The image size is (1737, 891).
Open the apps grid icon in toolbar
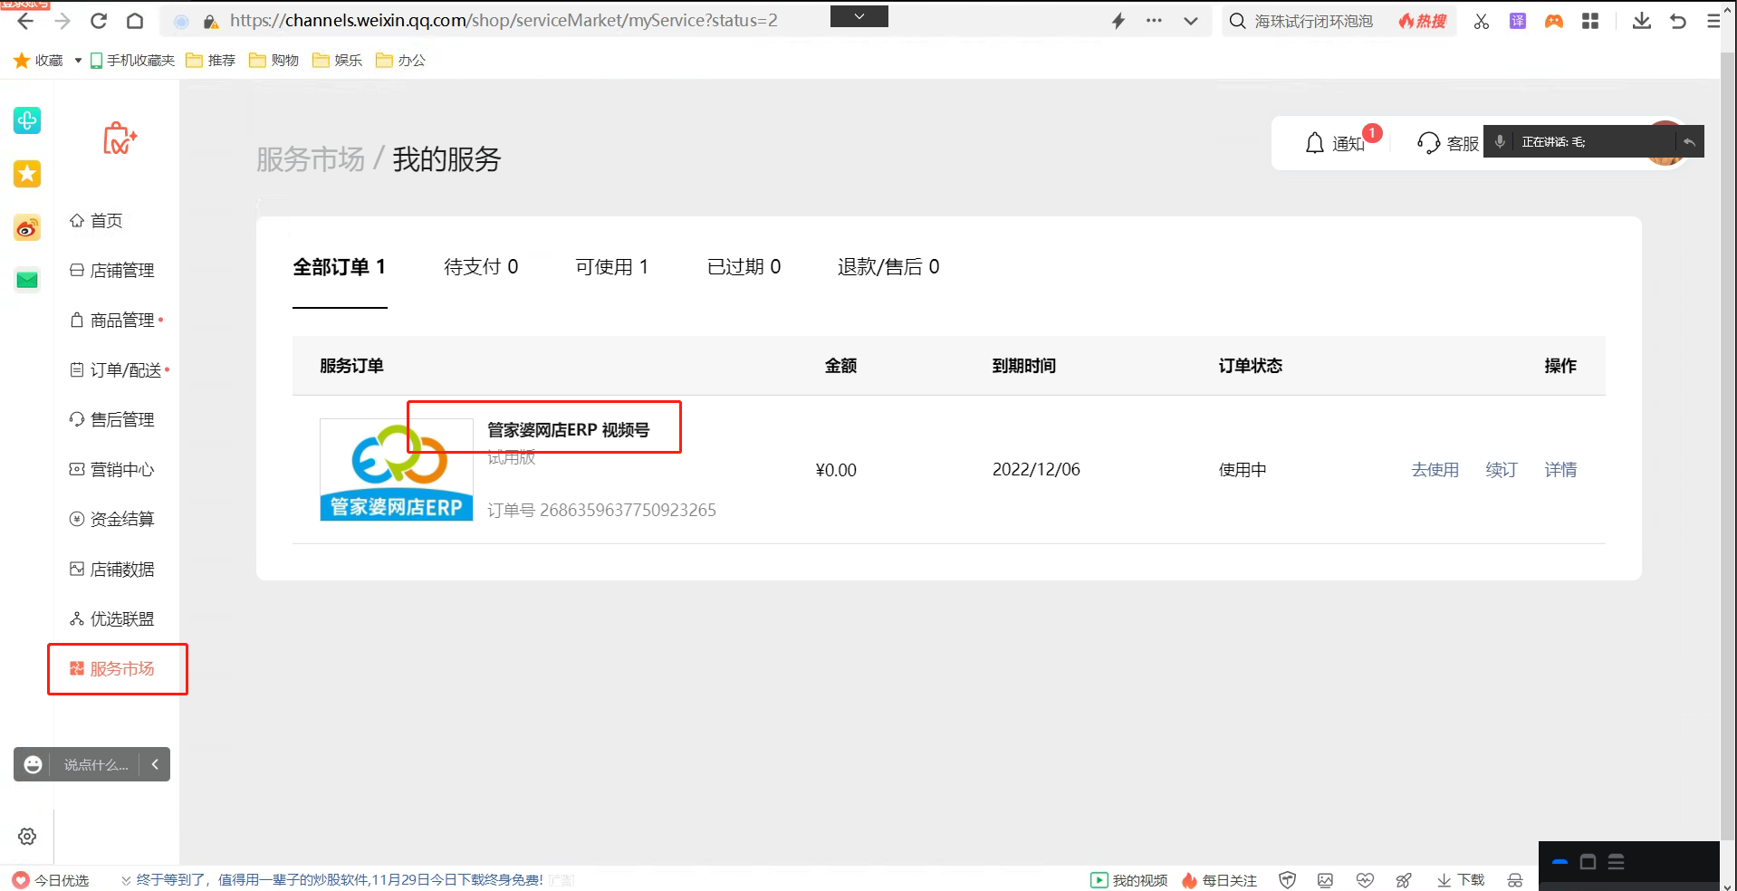click(x=1590, y=21)
